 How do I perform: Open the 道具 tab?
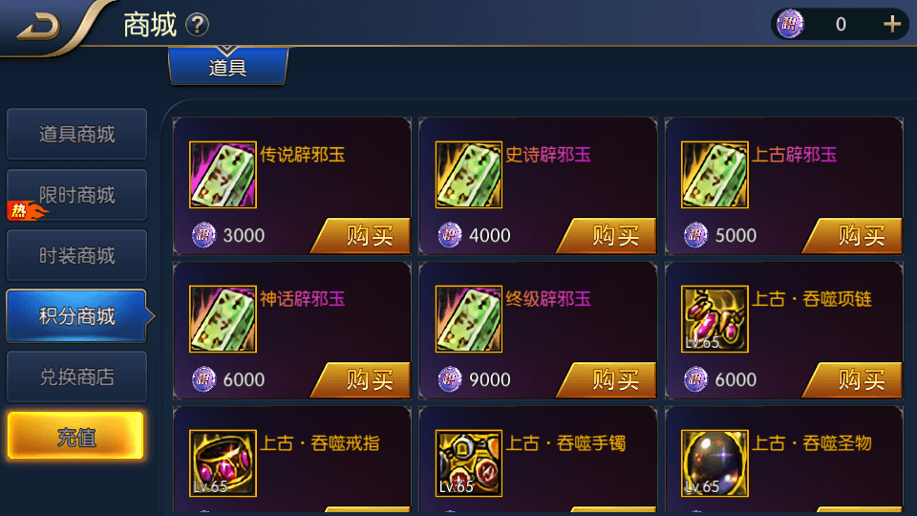coord(228,67)
